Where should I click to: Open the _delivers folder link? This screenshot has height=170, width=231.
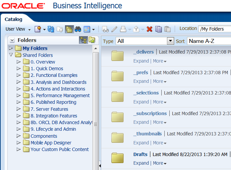pos(144,52)
